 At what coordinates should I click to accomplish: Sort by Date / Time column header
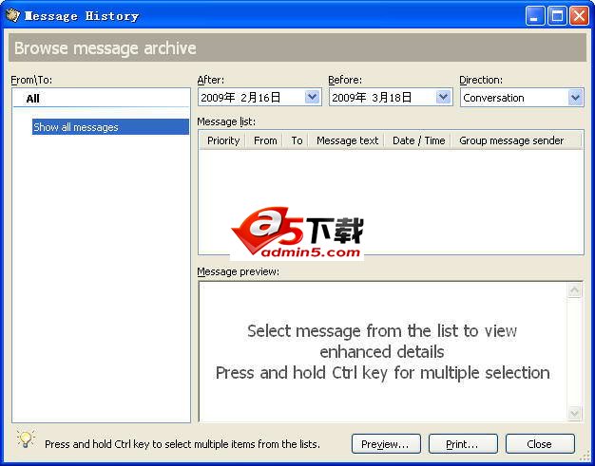pos(418,140)
